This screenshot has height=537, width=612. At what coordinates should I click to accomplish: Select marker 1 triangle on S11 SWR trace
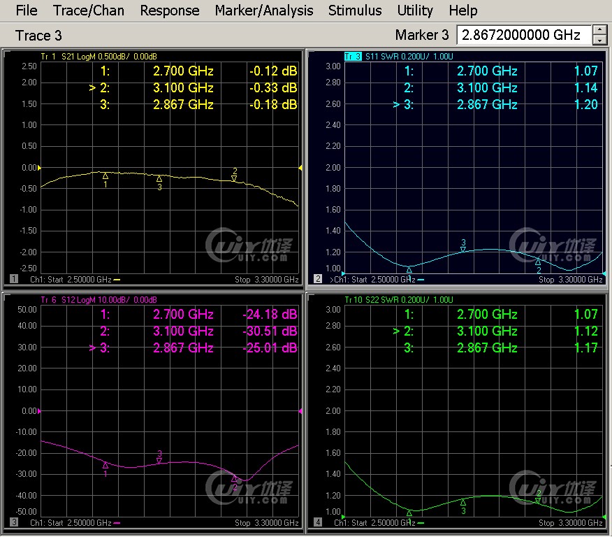(409, 269)
